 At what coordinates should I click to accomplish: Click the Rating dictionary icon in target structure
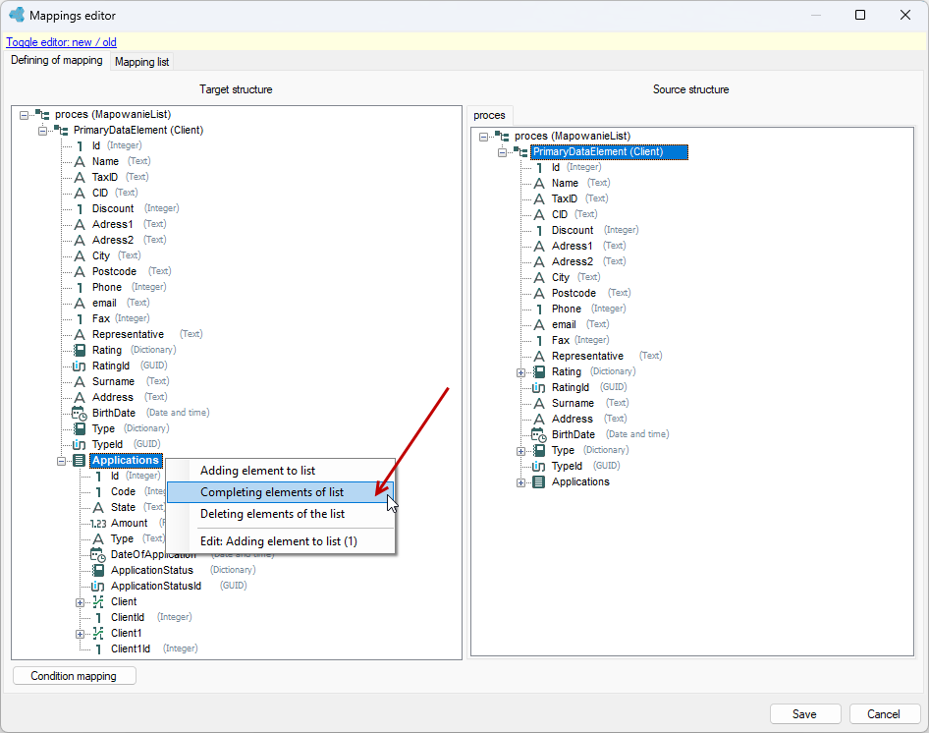click(80, 350)
